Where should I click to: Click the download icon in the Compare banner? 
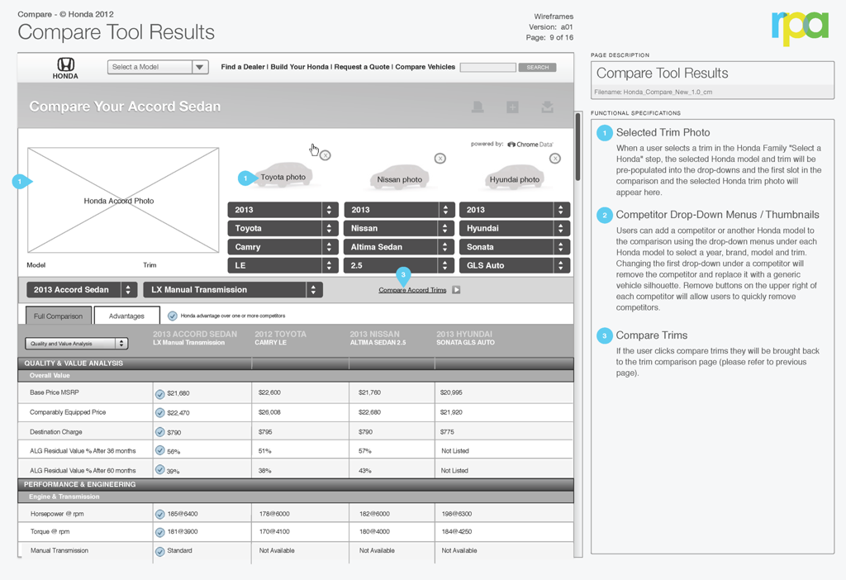[x=547, y=107]
